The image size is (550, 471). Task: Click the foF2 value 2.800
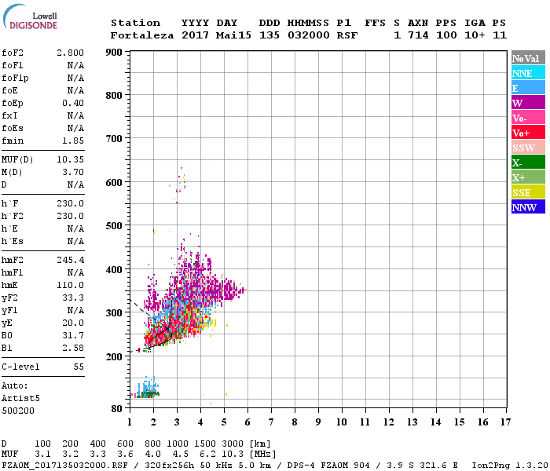tap(70, 53)
